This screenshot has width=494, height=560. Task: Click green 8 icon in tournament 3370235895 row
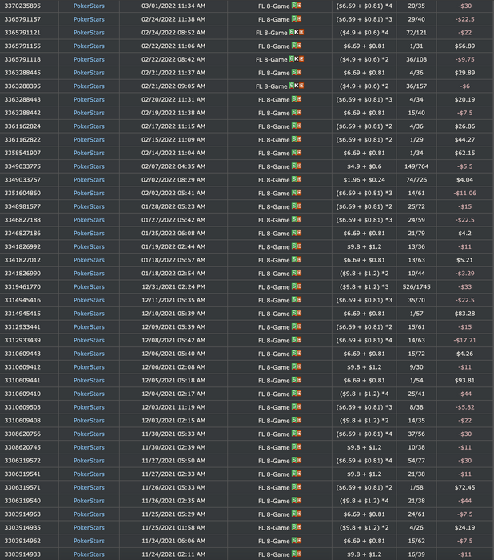(x=294, y=6)
